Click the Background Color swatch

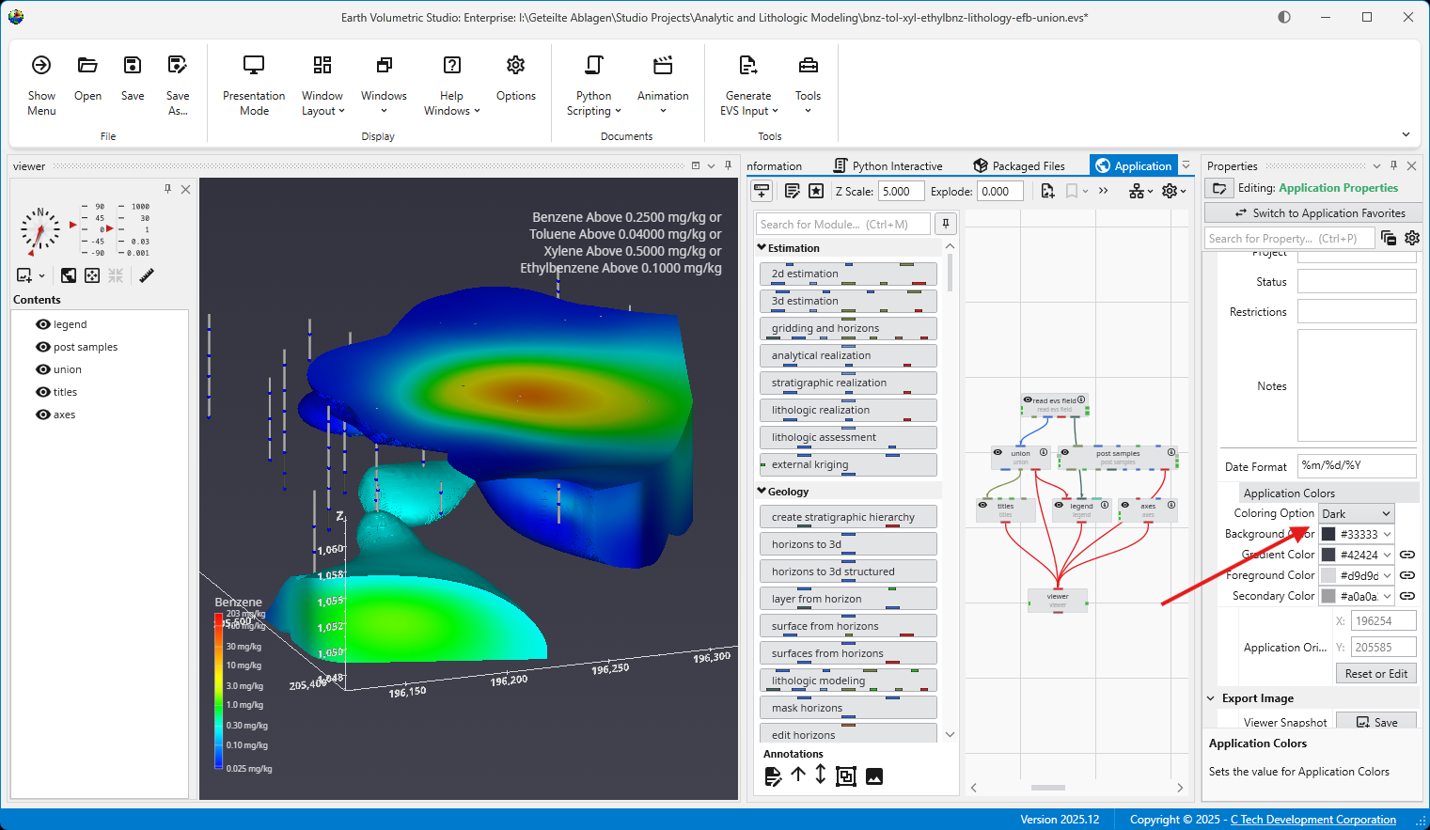(1328, 534)
